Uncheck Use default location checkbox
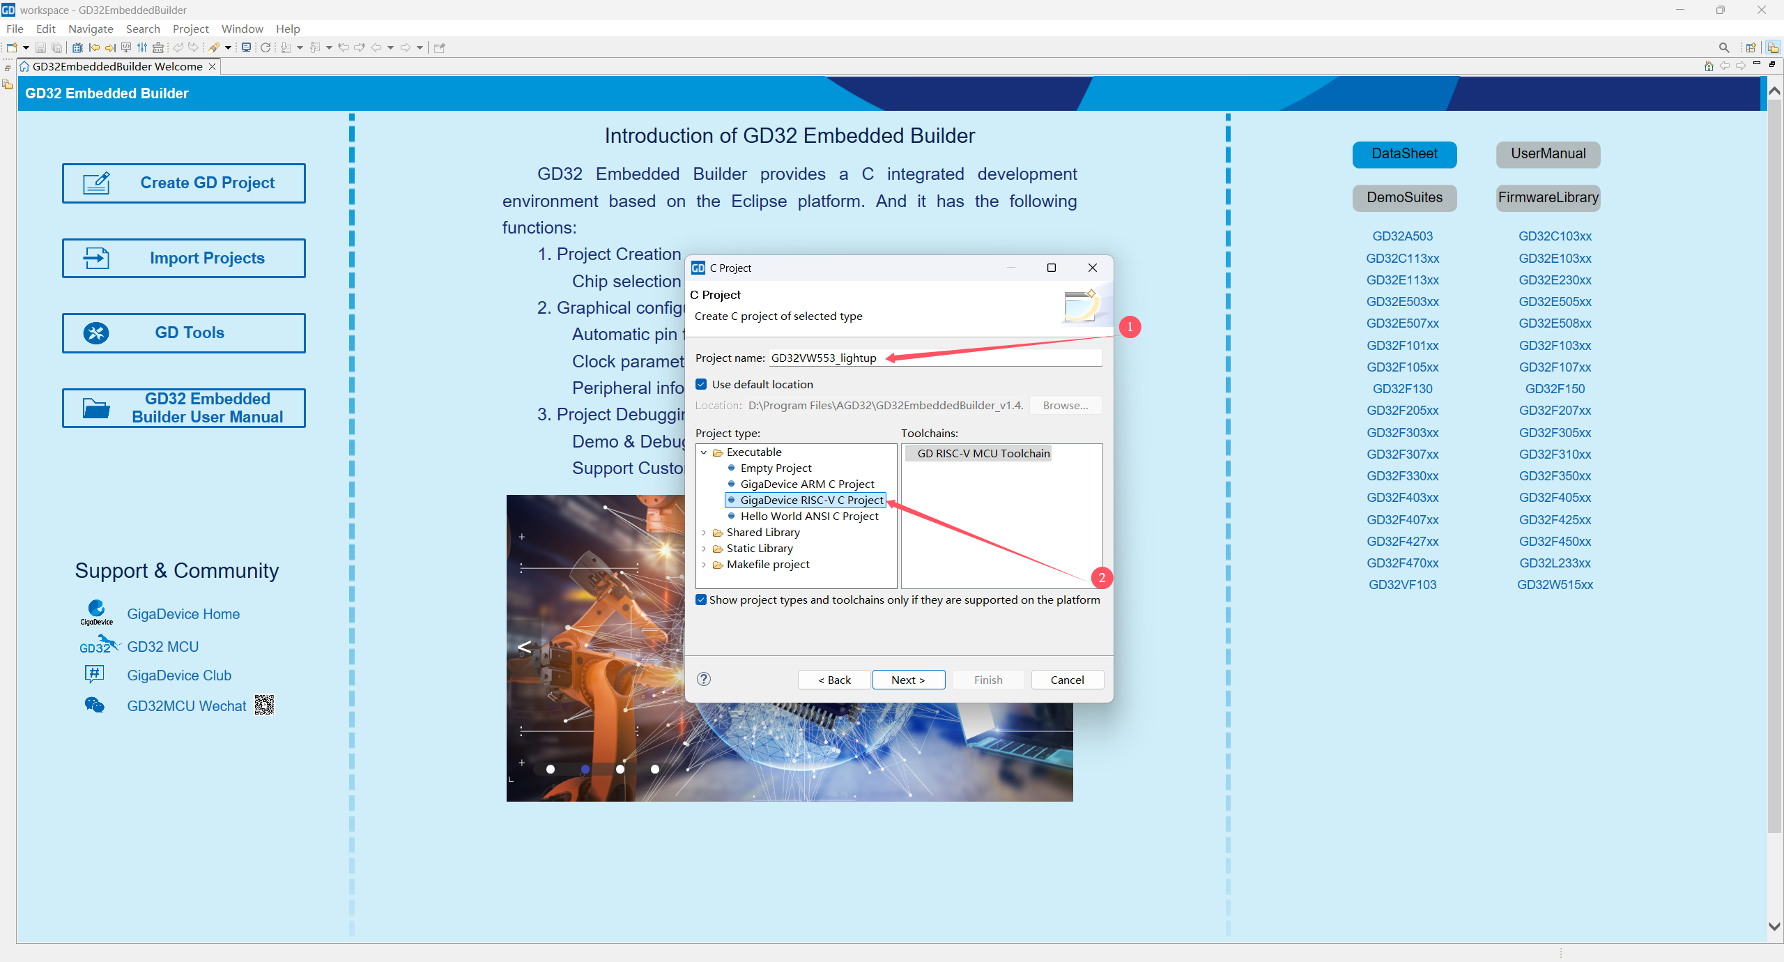1784x962 pixels. 702,384
